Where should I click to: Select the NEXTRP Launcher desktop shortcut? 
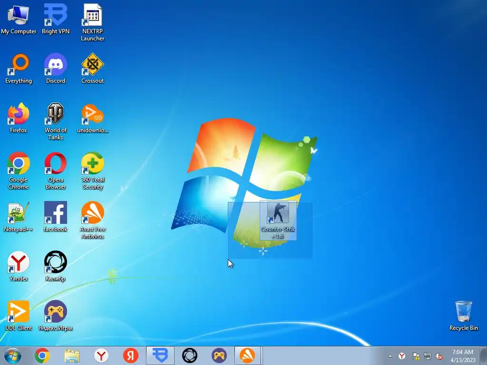[93, 23]
